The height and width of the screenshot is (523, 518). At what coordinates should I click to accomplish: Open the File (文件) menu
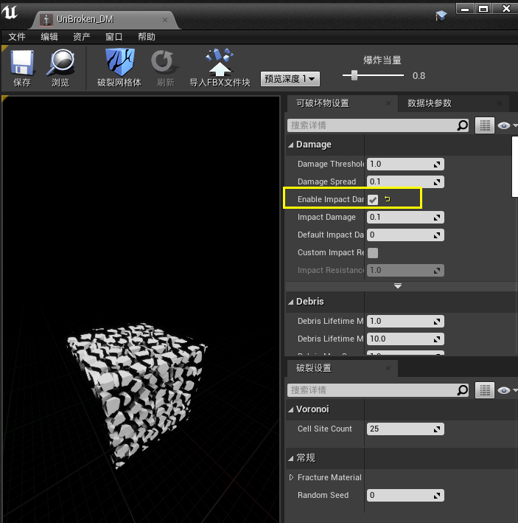[17, 37]
